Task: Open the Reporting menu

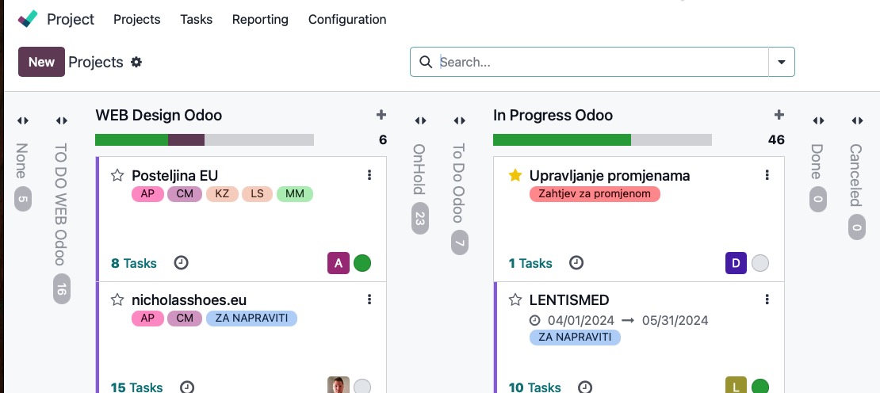Action: (x=260, y=19)
